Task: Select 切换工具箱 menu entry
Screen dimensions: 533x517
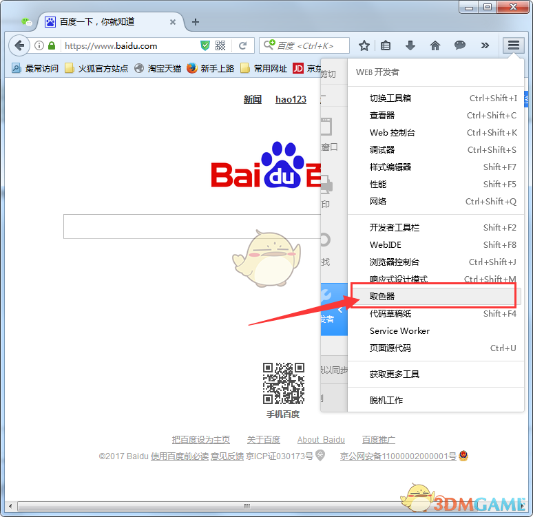Action: (435, 98)
